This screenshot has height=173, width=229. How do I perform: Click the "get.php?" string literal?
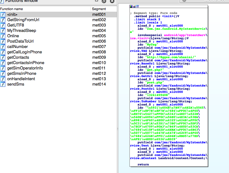coord(155,70)
